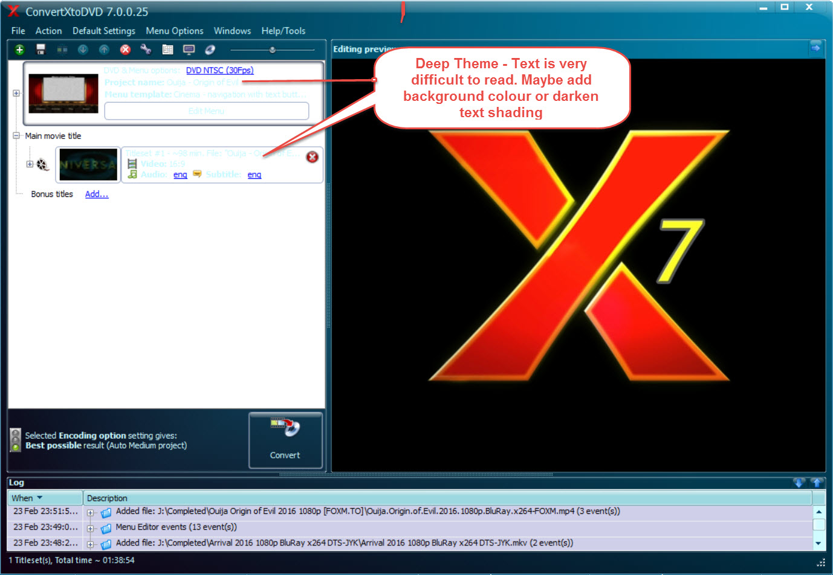
Task: Click the 23 Feb 23:49:0… log time
Action: coord(46,527)
